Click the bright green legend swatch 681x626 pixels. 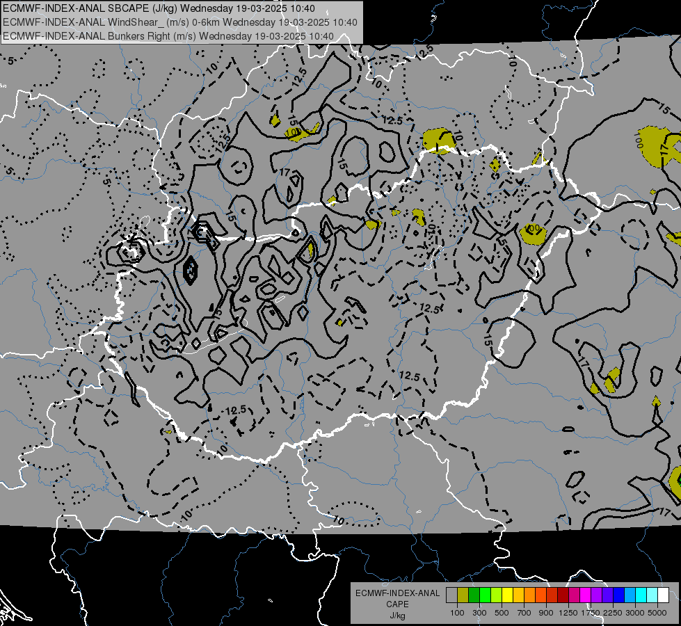point(485,595)
